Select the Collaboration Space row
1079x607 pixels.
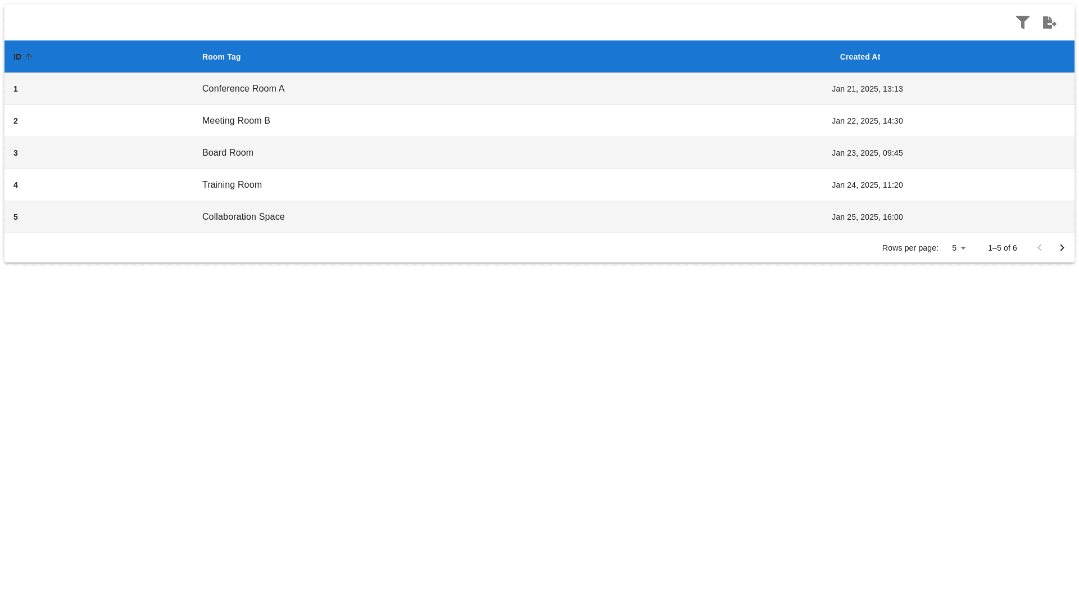pos(243,217)
